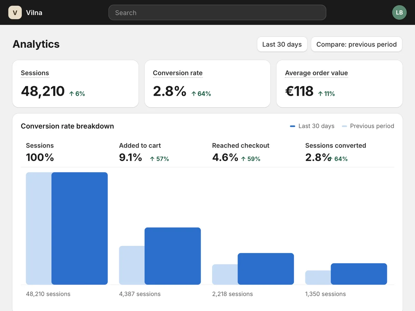Open the Last 30 days date range picker
The width and height of the screenshot is (415, 311).
(x=282, y=44)
